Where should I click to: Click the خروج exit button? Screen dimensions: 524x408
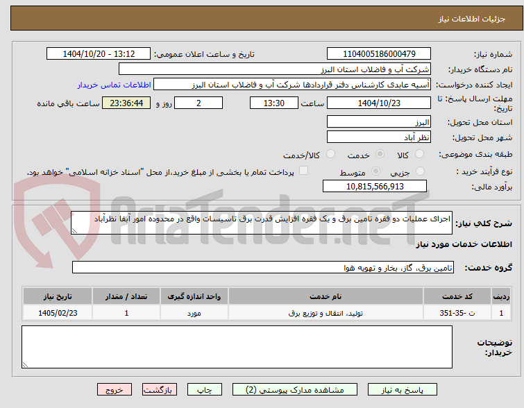click(115, 390)
